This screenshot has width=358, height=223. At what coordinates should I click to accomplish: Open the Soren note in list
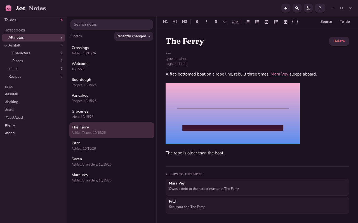coord(112,161)
